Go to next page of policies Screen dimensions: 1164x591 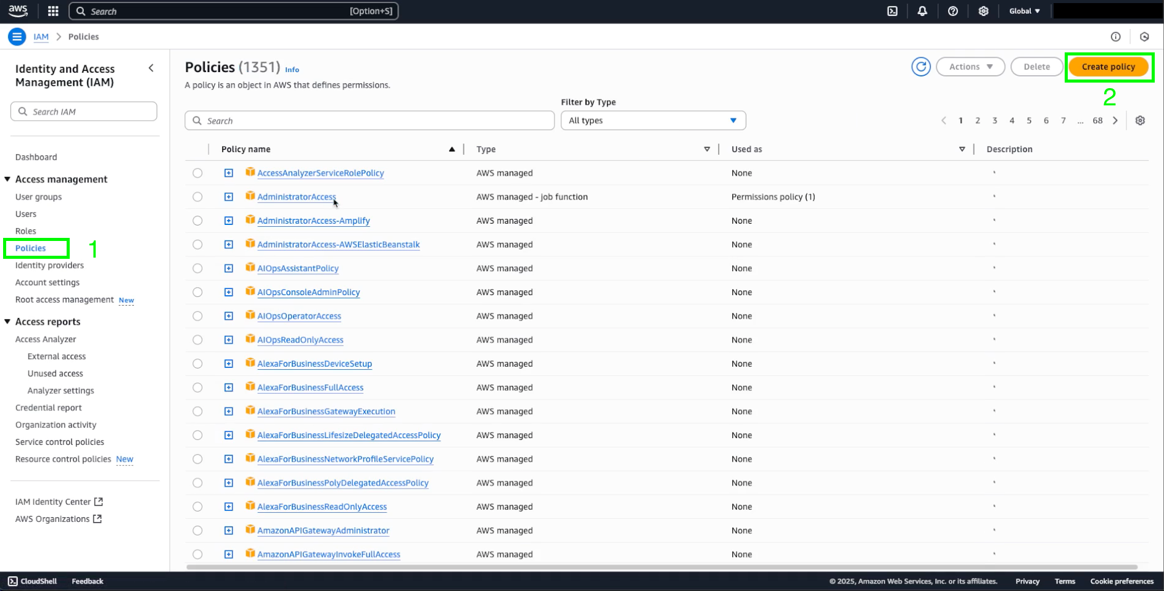point(1115,121)
